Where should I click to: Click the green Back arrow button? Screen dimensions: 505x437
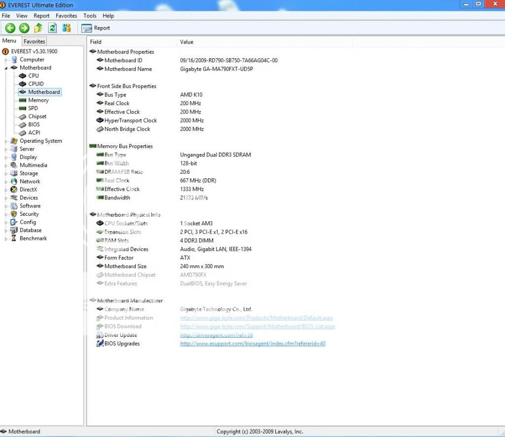pyautogui.click(x=10, y=28)
